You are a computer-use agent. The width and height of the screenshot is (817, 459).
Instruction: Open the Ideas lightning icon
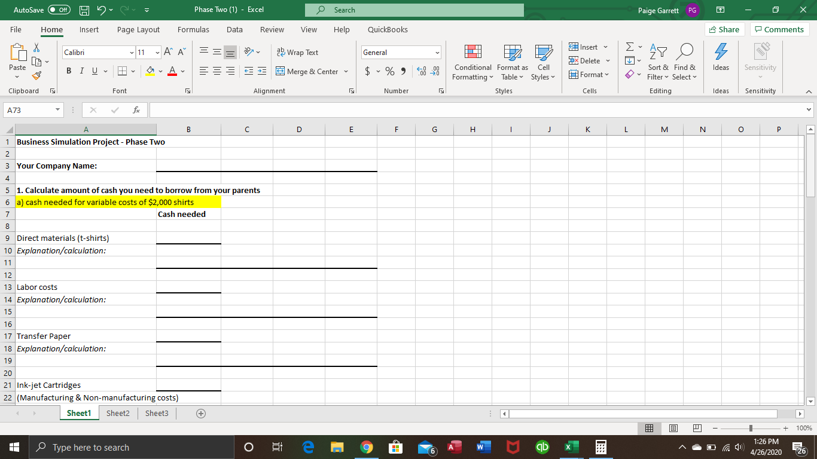[x=721, y=59]
